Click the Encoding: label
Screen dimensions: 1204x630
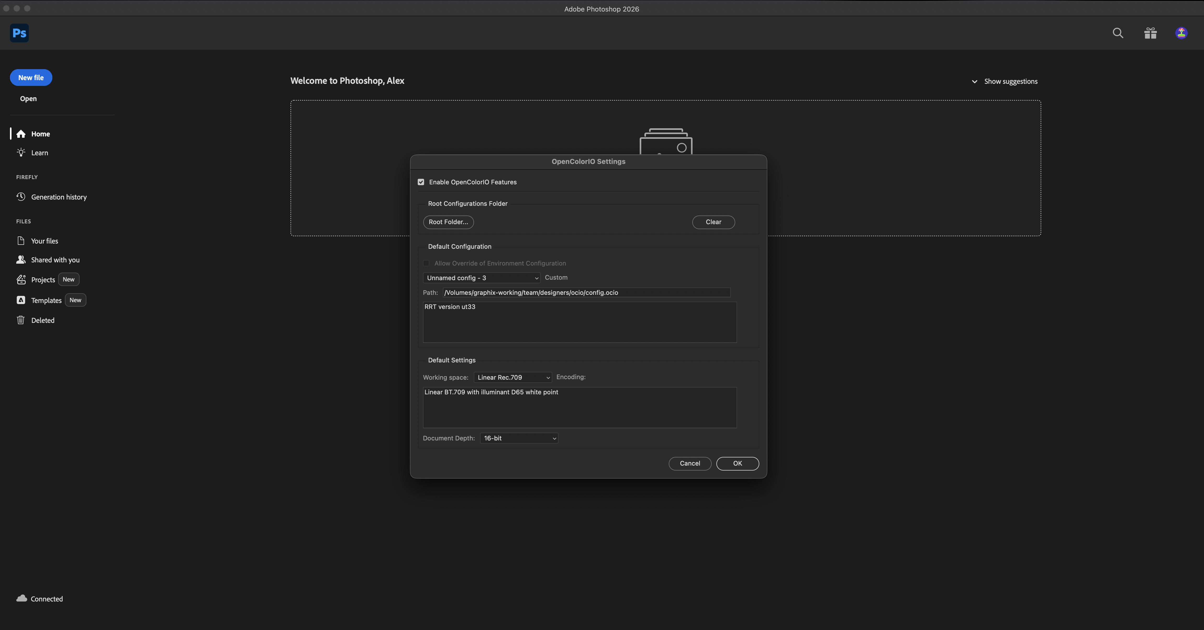(571, 377)
